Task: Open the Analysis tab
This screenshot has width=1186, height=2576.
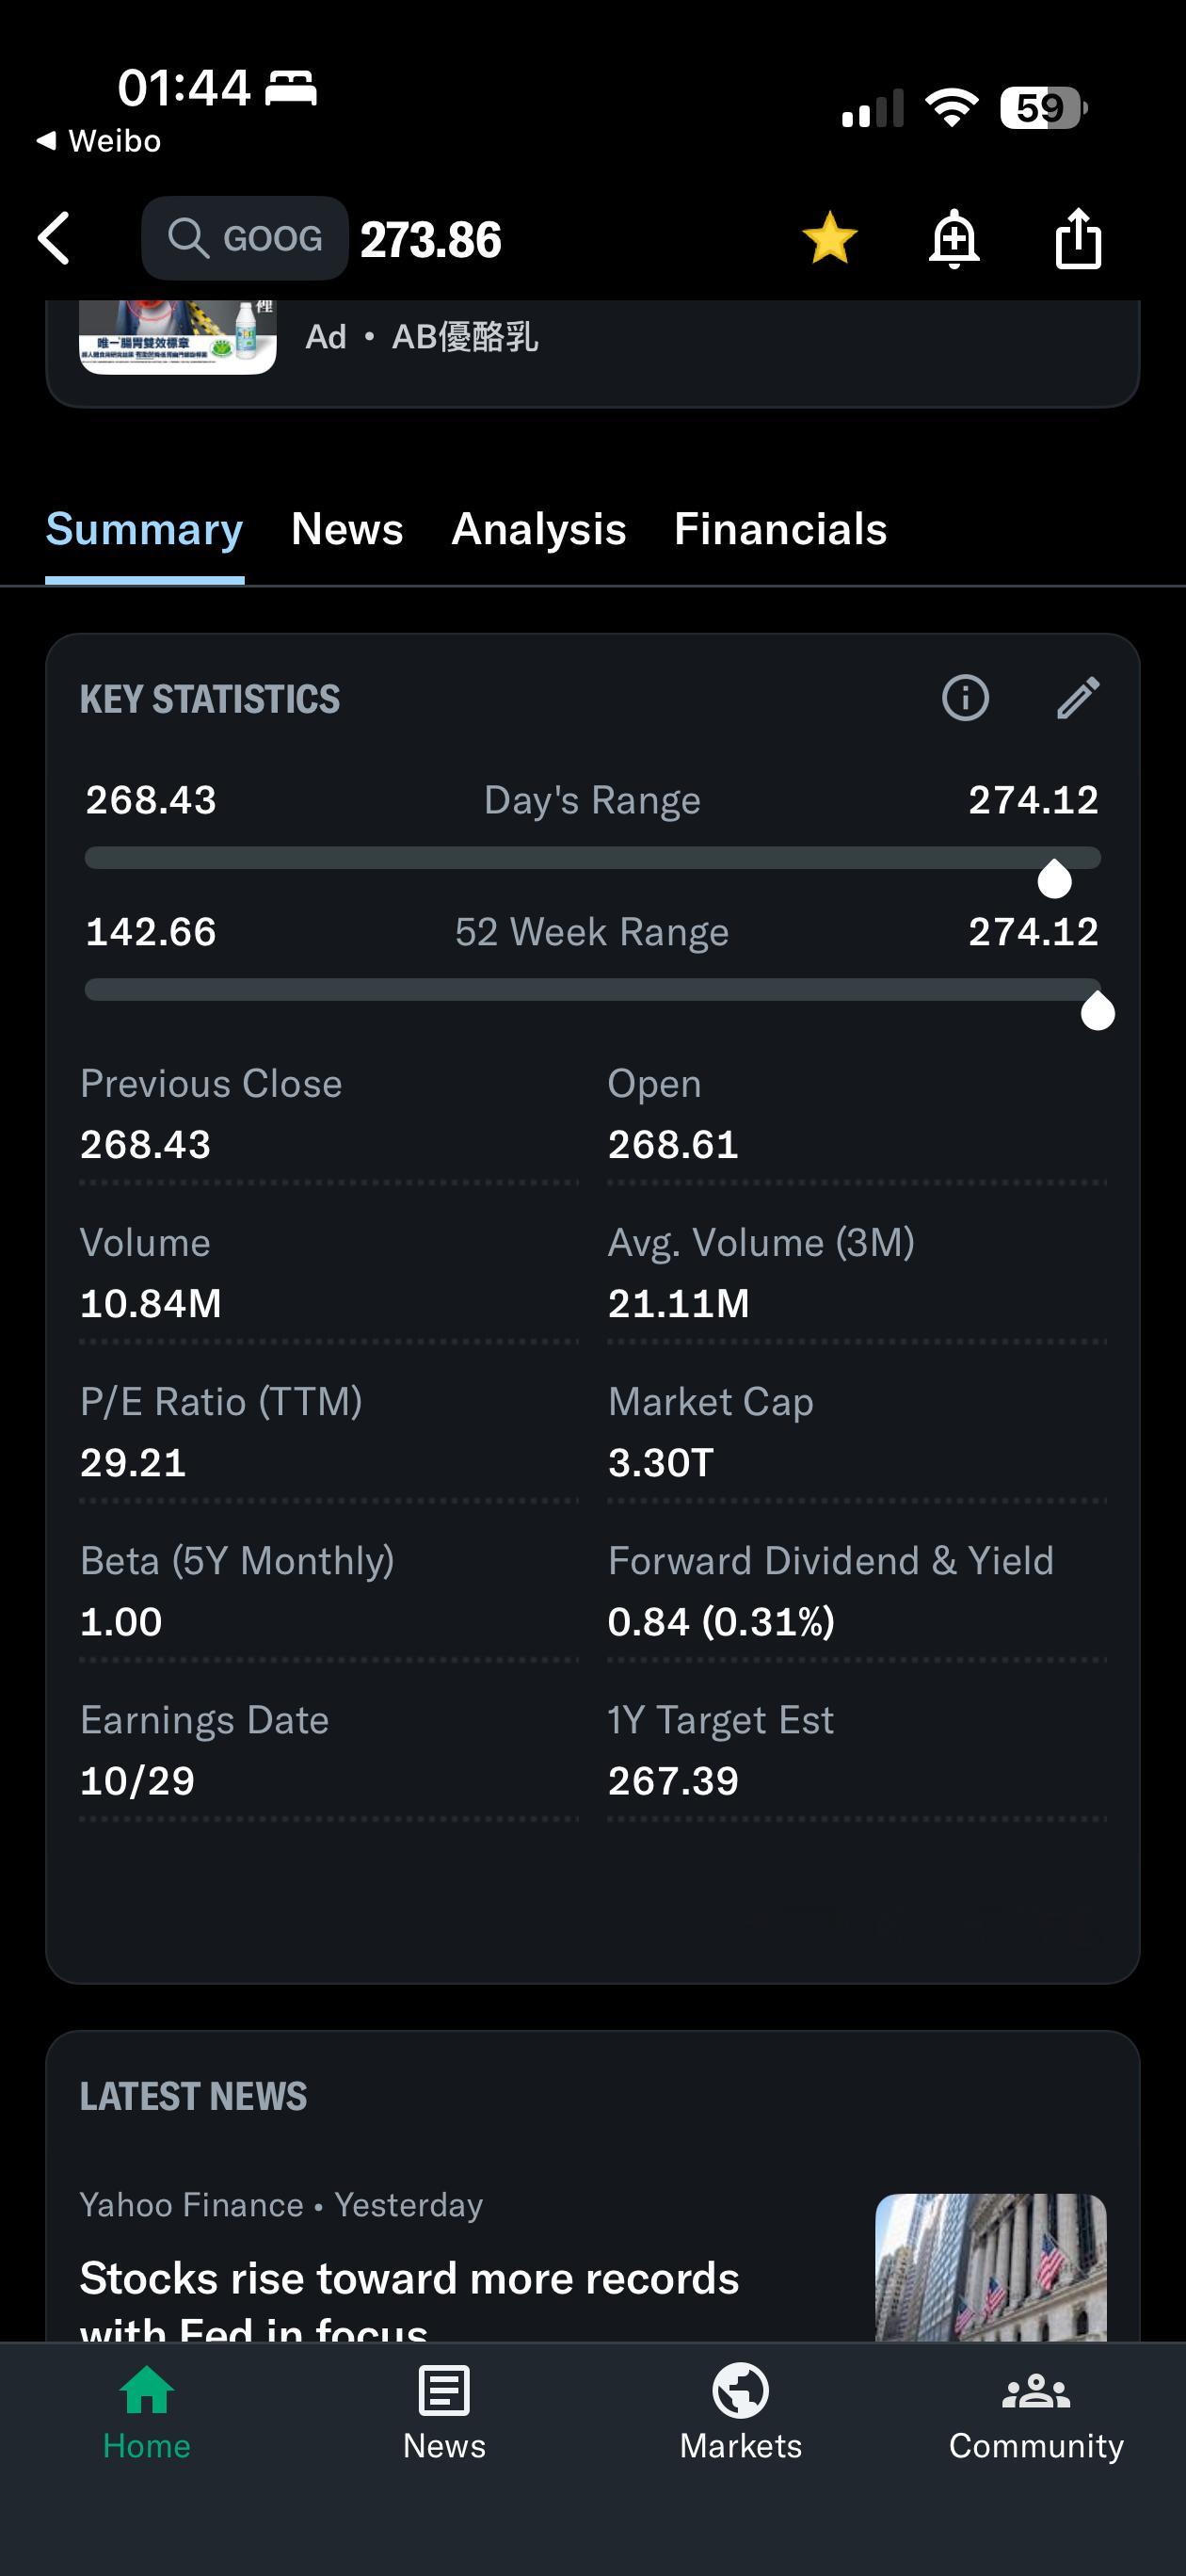Action: 538,529
